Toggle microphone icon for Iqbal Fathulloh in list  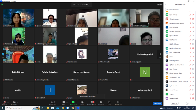[190, 36]
